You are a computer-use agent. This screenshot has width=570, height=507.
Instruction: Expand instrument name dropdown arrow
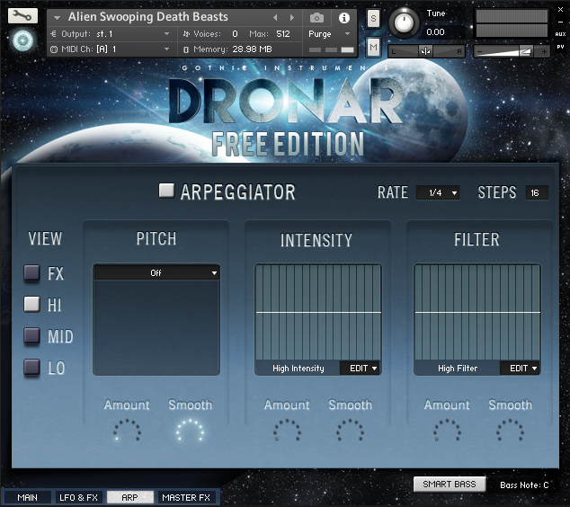point(57,17)
